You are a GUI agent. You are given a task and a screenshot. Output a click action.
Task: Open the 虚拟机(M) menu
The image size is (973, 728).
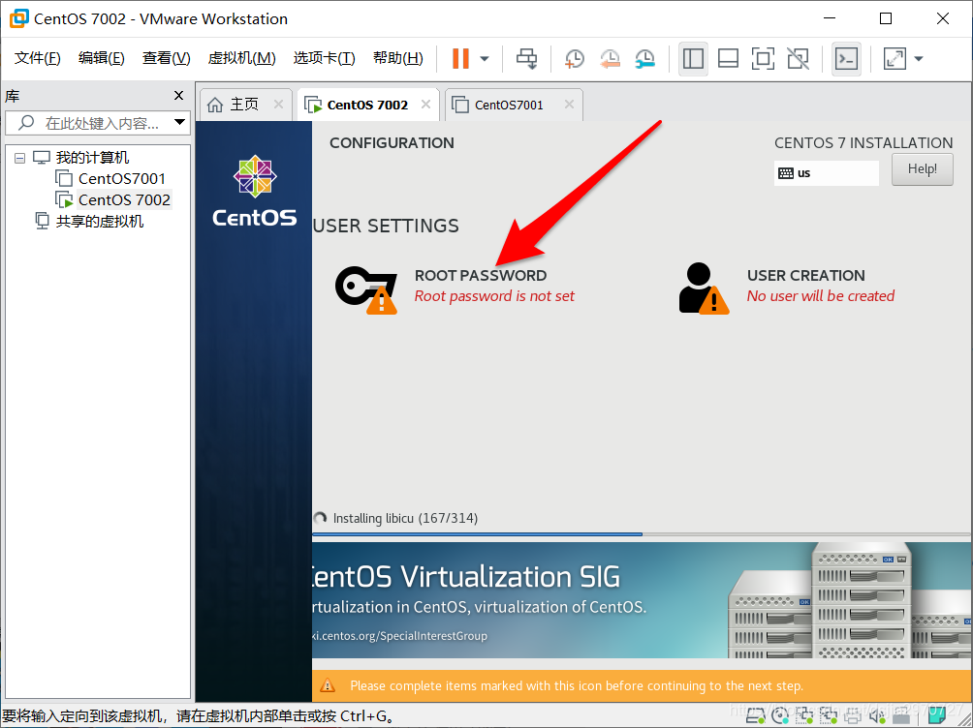(242, 58)
